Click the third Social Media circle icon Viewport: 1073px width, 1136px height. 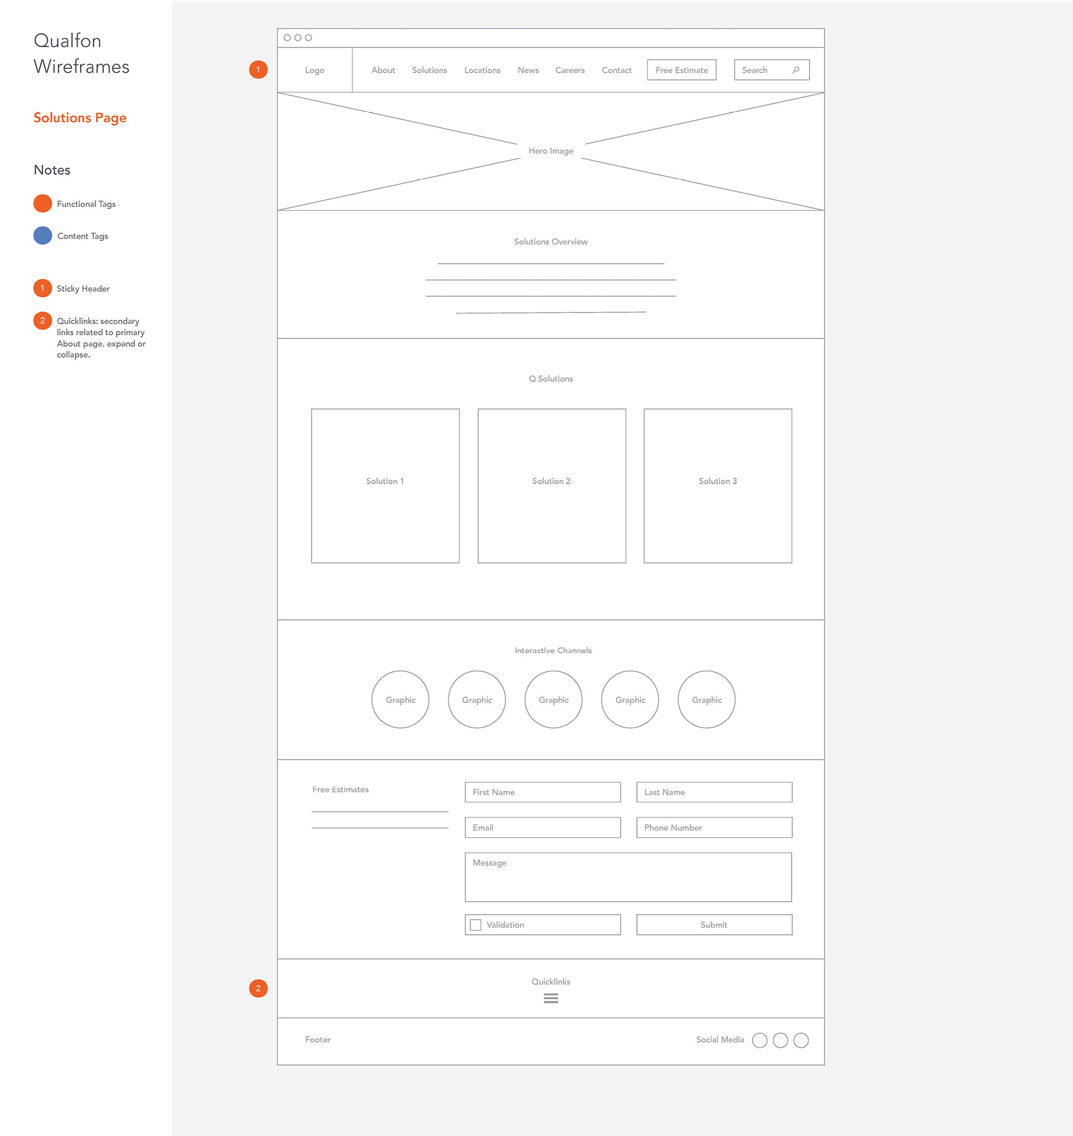coord(801,1040)
